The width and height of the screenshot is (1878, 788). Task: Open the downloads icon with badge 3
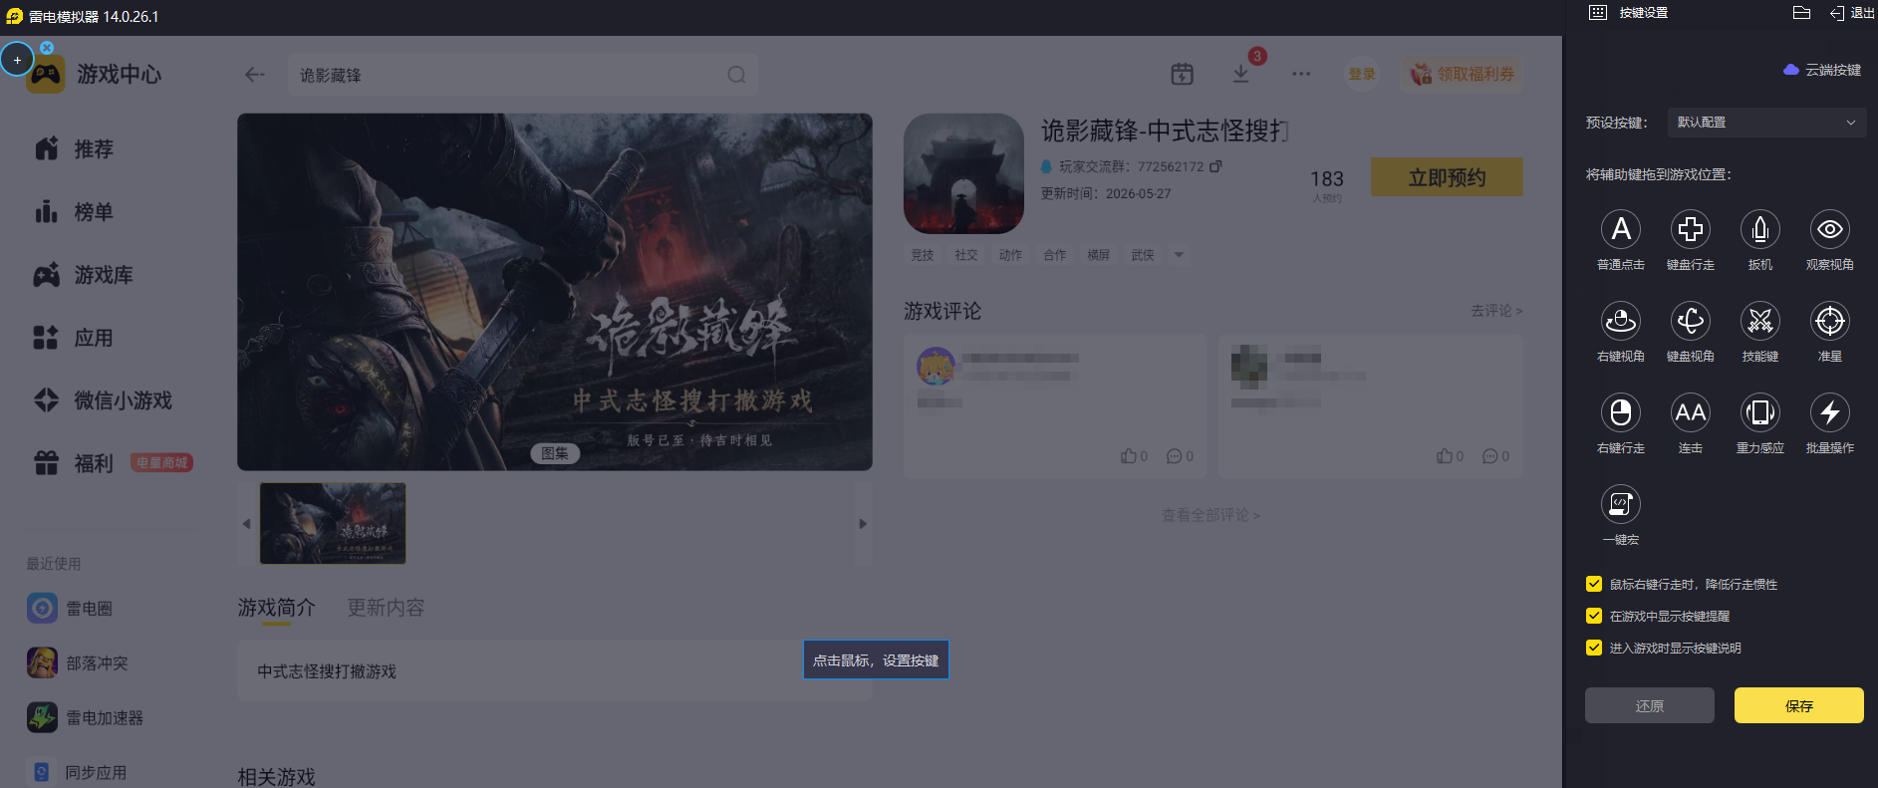click(x=1241, y=73)
